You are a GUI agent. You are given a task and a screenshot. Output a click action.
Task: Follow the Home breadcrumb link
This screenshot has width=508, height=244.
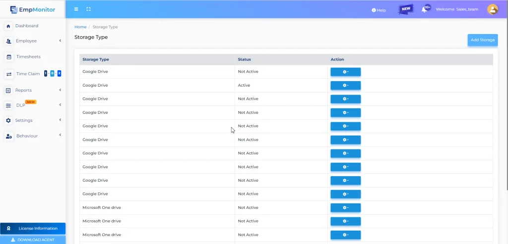click(80, 27)
